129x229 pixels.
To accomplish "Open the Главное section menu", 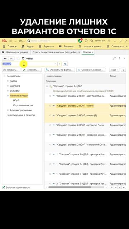I will pyautogui.click(x=10, y=47).
